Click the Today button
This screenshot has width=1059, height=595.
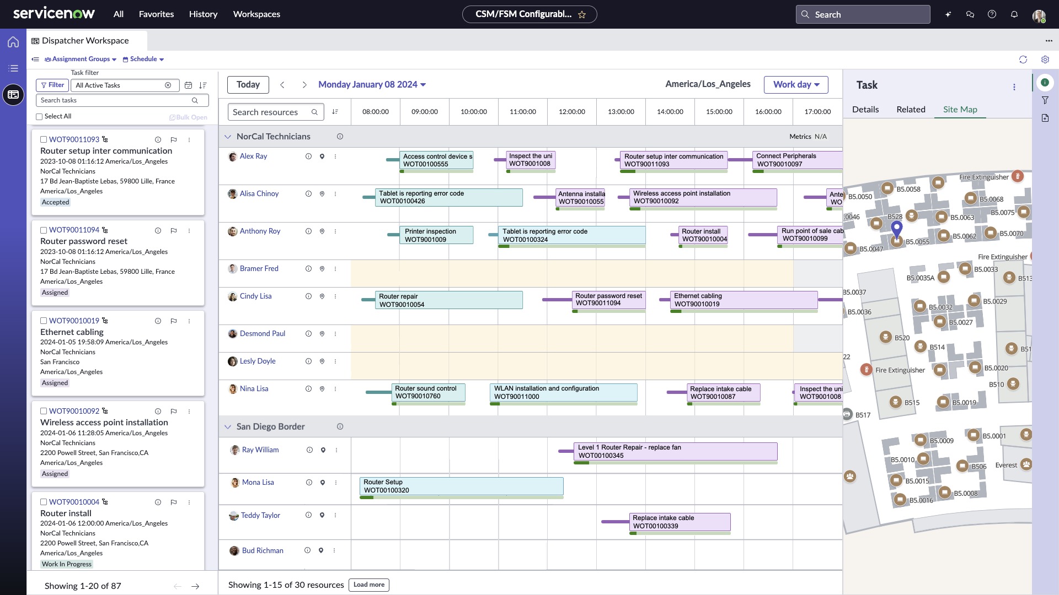tap(248, 85)
